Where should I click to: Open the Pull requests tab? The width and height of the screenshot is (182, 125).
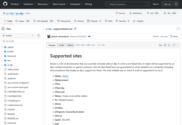[x=43, y=21]
